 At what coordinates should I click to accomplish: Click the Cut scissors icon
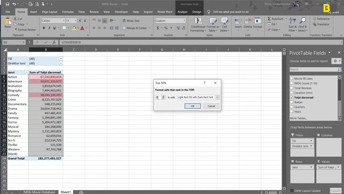point(15,19)
